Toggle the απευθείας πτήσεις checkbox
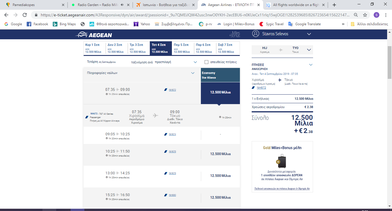This screenshot has height=211, width=392. point(206,62)
